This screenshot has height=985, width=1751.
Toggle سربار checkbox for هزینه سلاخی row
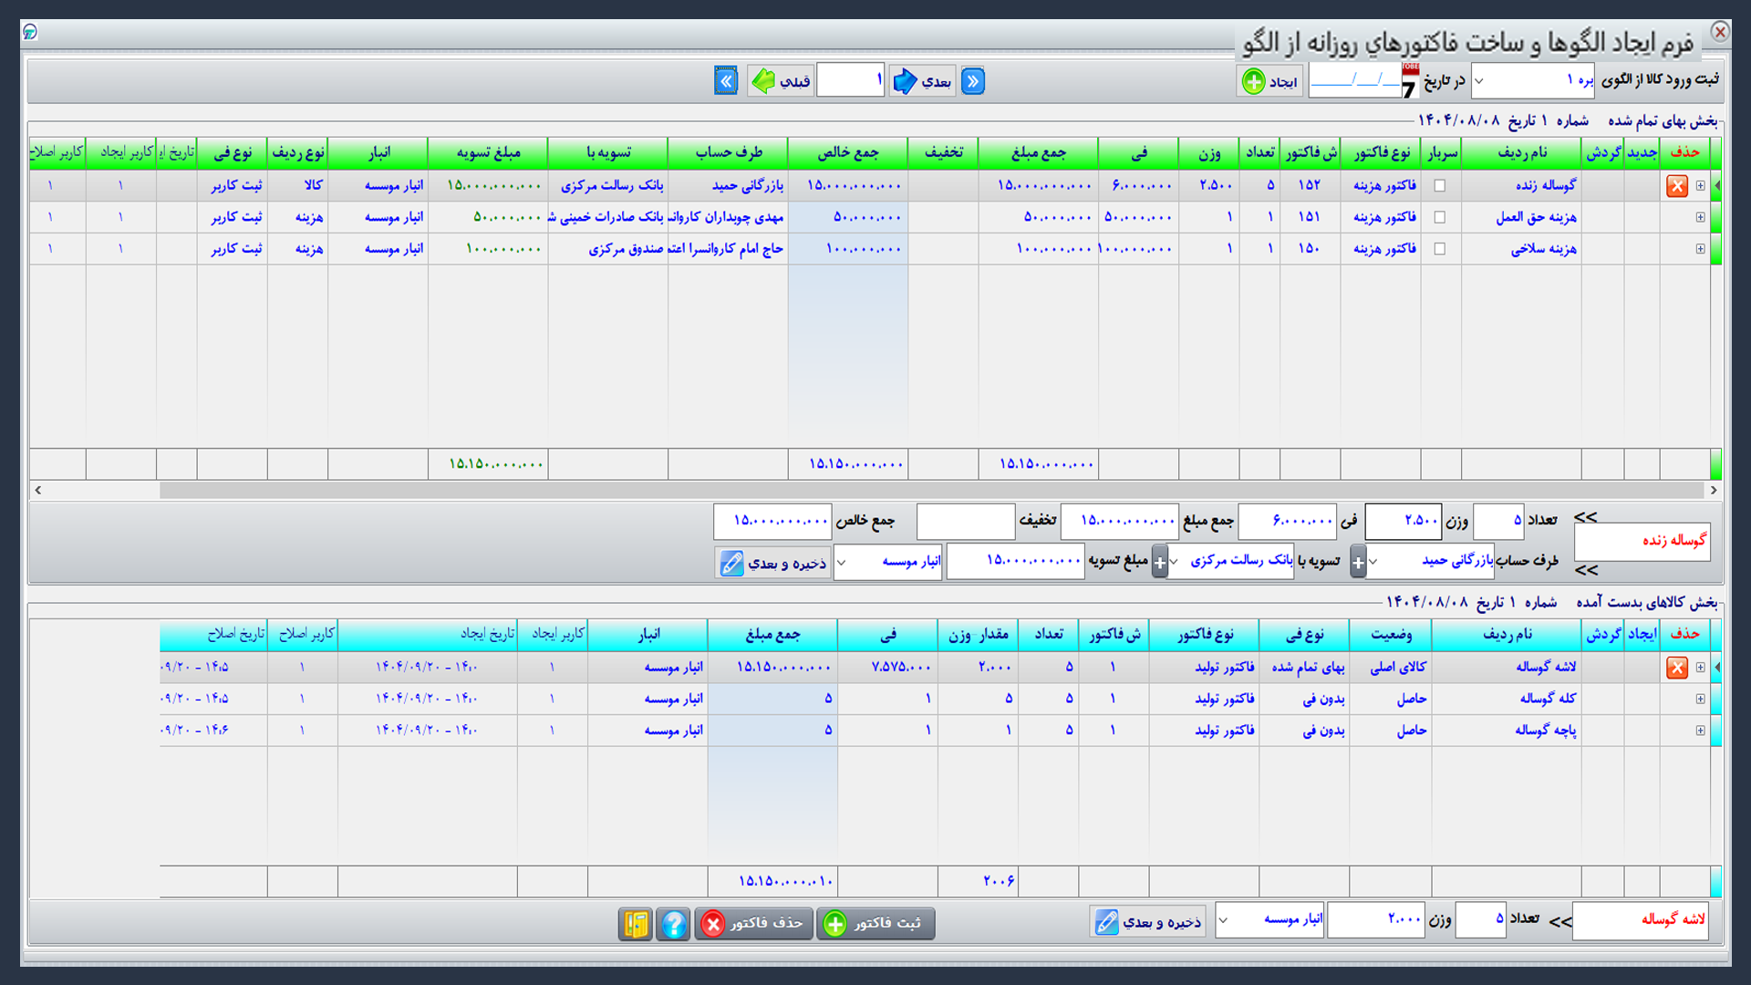[1440, 248]
